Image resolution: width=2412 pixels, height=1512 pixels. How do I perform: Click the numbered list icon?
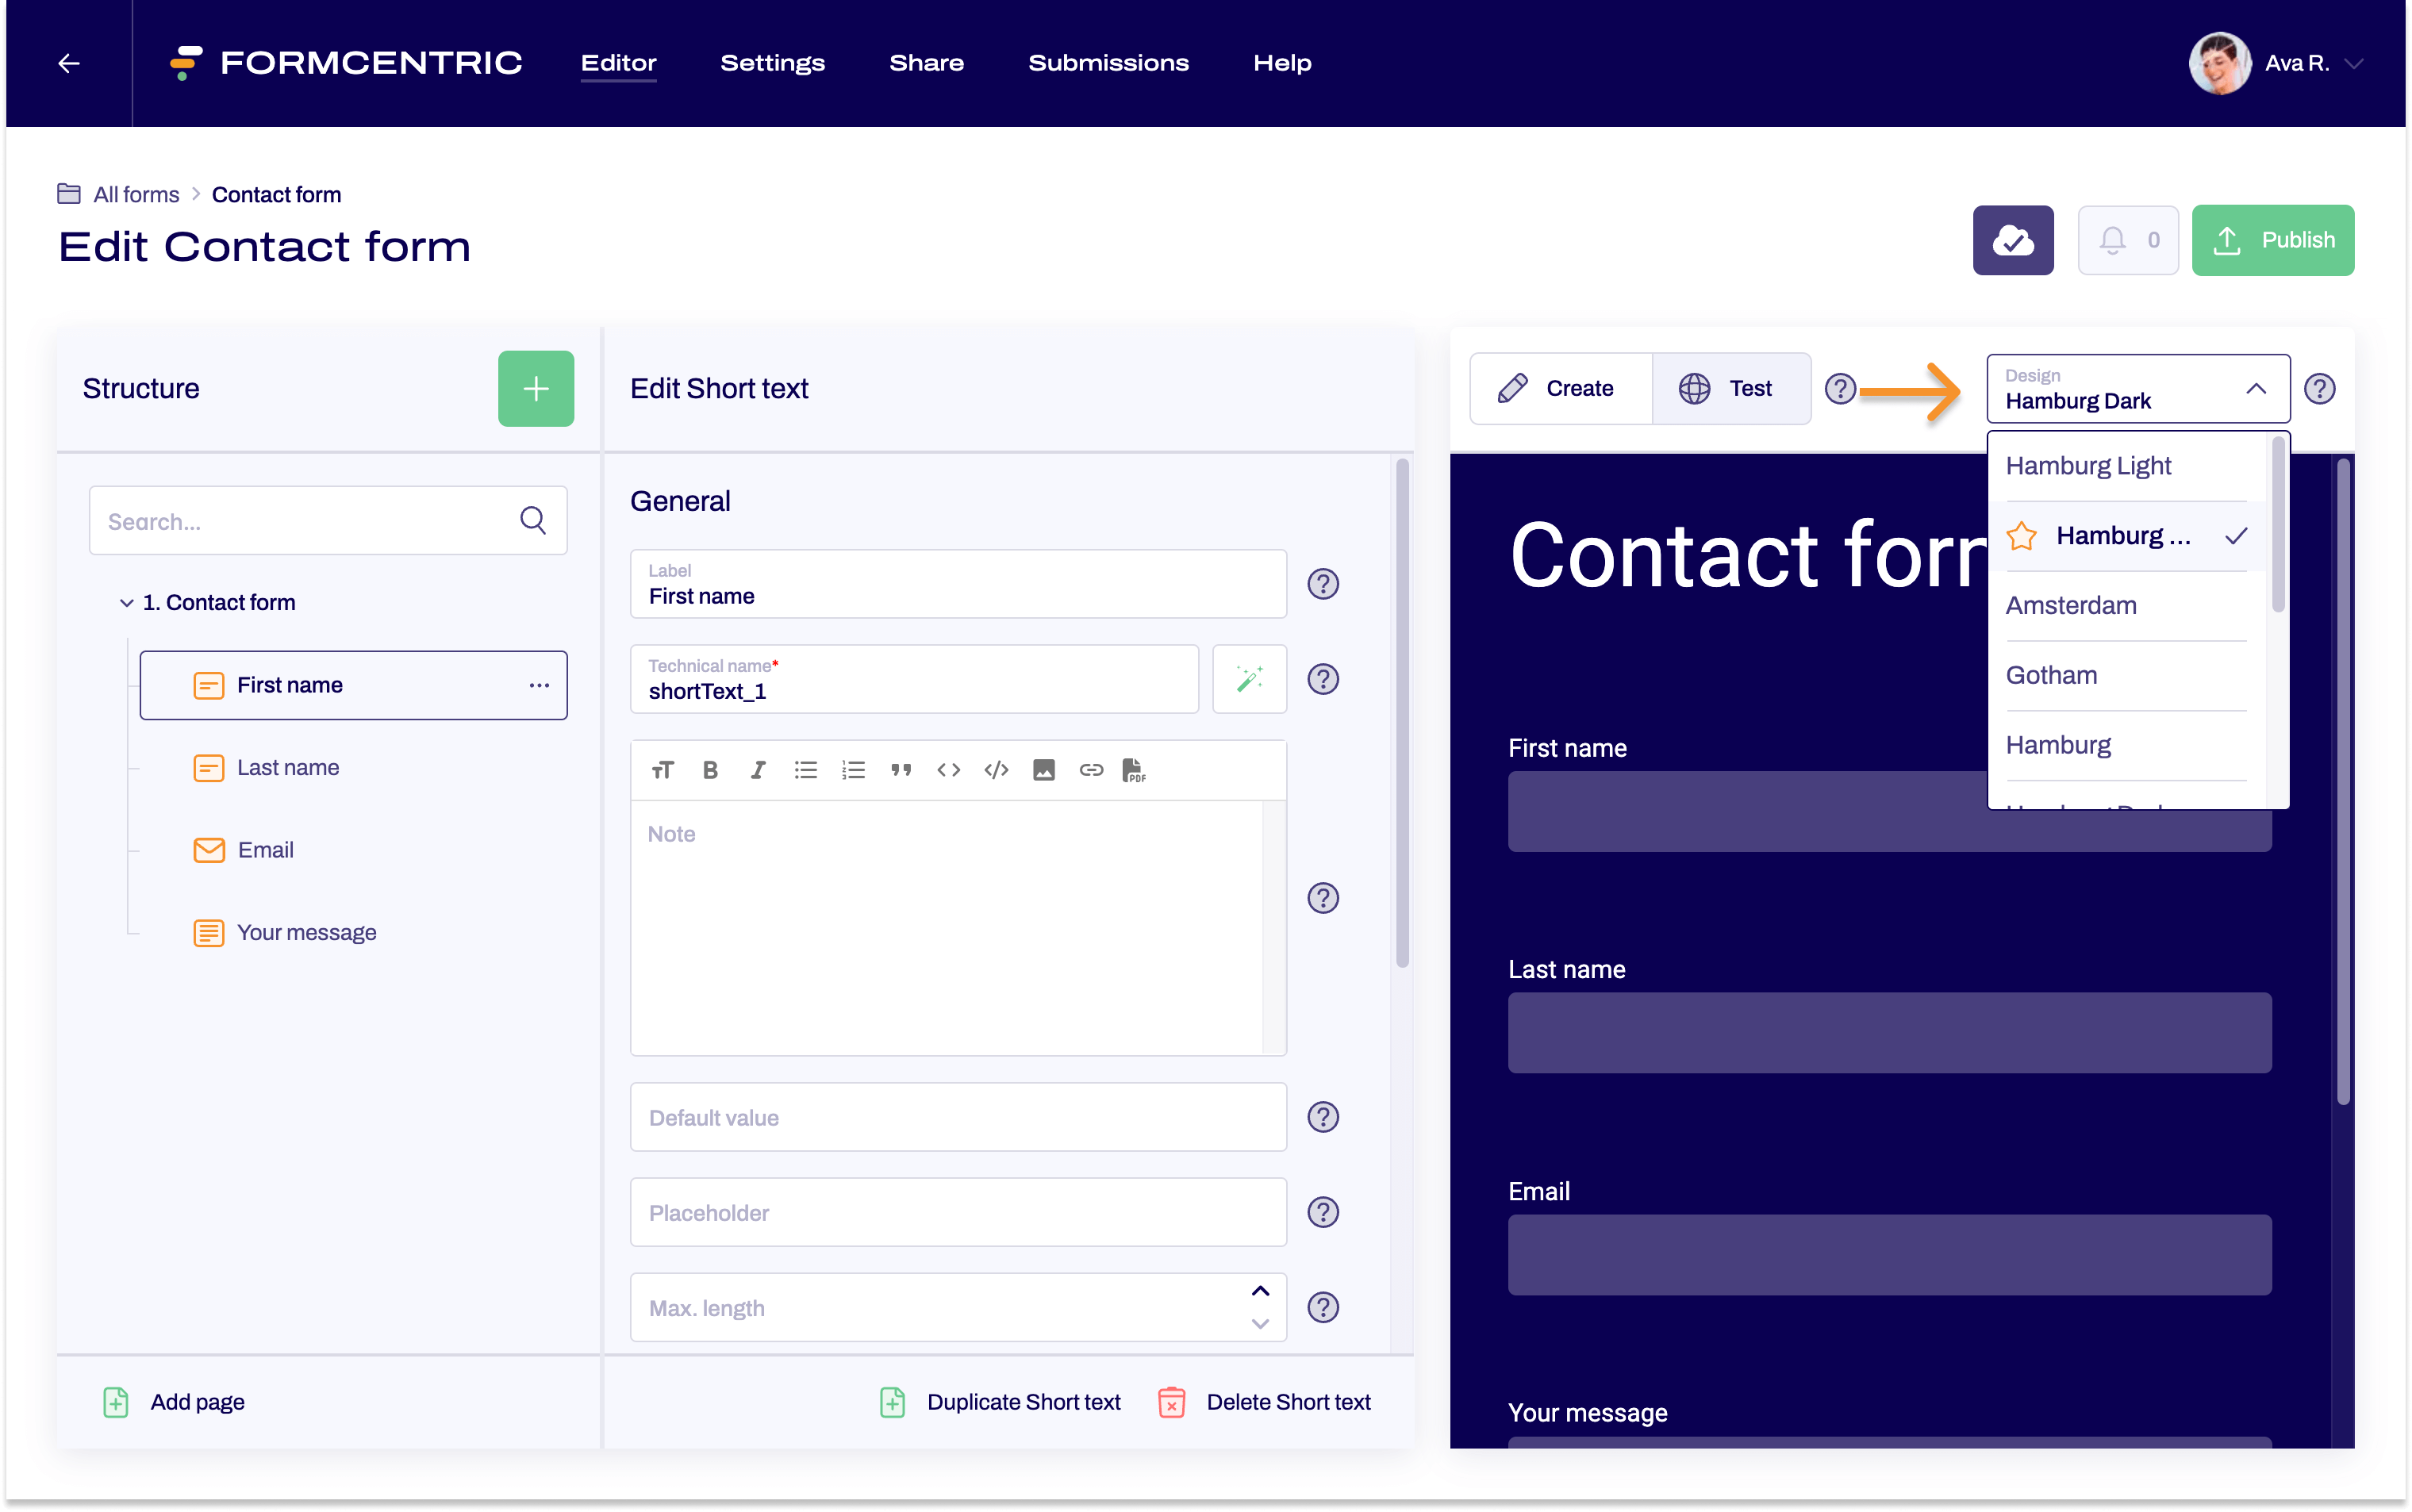click(x=854, y=768)
